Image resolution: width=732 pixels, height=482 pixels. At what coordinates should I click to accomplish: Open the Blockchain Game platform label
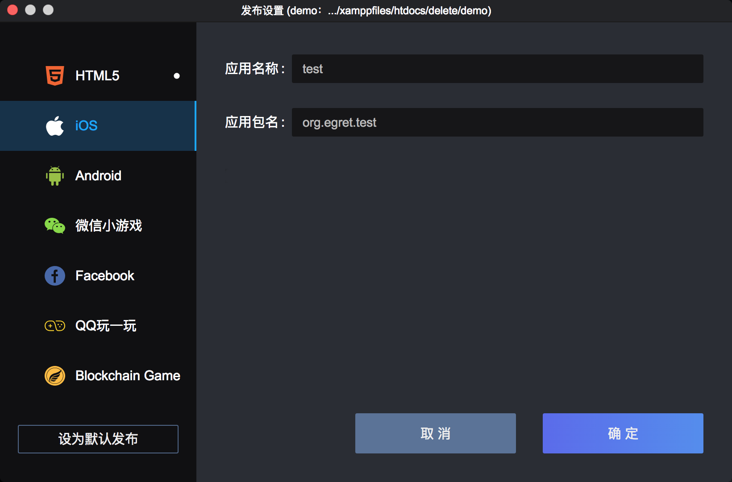pos(128,376)
